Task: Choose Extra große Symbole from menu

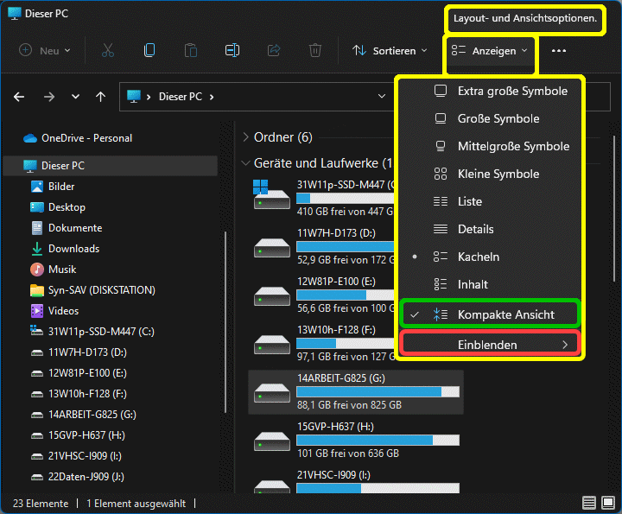Action: click(x=512, y=91)
